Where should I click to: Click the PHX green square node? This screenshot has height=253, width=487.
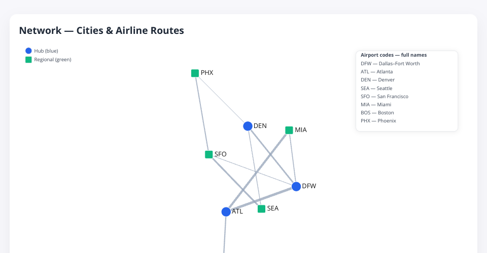click(195, 73)
